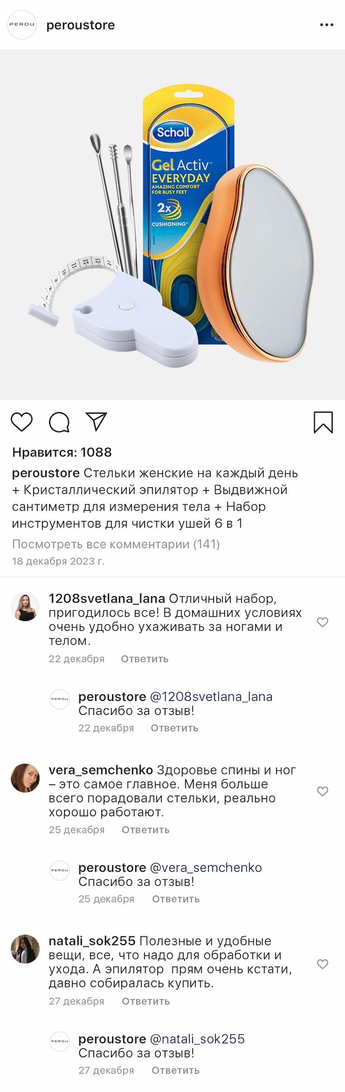The width and height of the screenshot is (345, 1092).
Task: Expand all 141 comments
Action: click(x=116, y=544)
